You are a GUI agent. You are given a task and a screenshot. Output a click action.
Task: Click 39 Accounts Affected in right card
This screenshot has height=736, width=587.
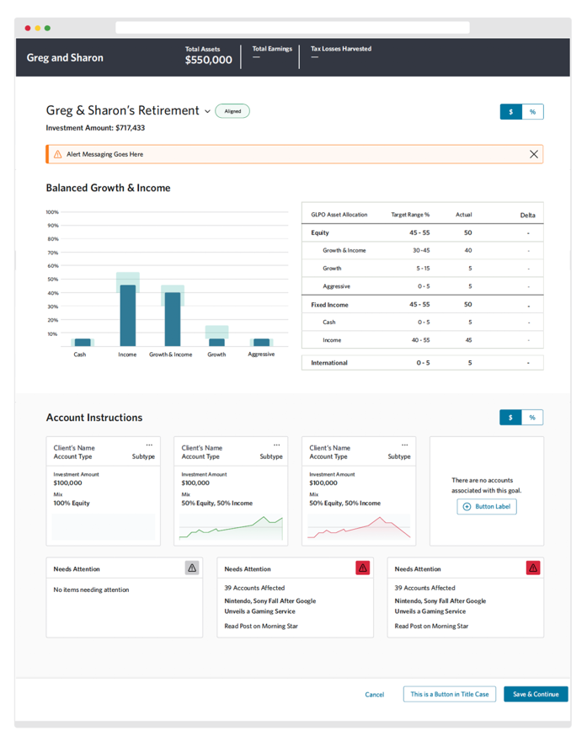click(x=425, y=588)
